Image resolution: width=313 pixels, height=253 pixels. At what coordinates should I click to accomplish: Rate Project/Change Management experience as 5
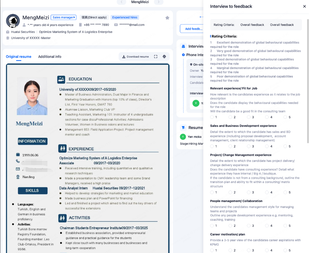click(x=285, y=192)
